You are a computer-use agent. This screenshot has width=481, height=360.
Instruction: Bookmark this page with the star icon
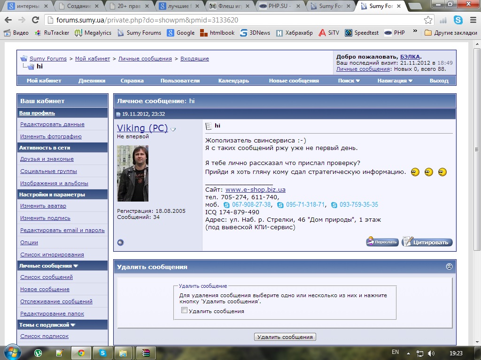pyautogui.click(x=428, y=20)
